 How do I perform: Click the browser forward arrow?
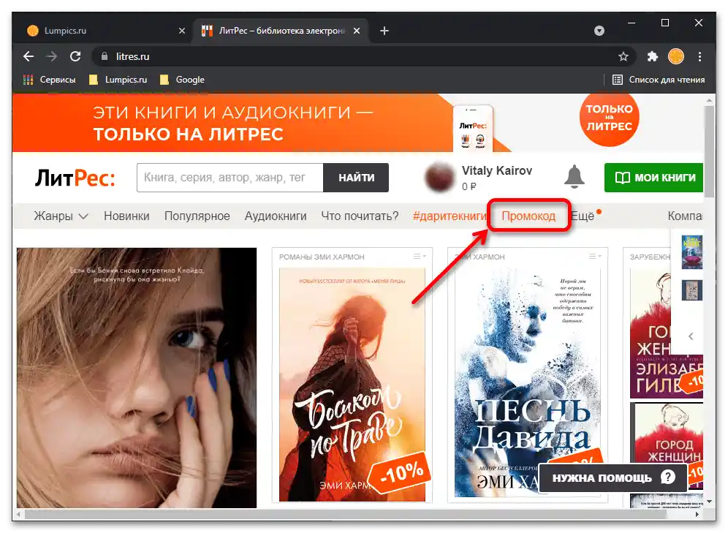[x=52, y=56]
